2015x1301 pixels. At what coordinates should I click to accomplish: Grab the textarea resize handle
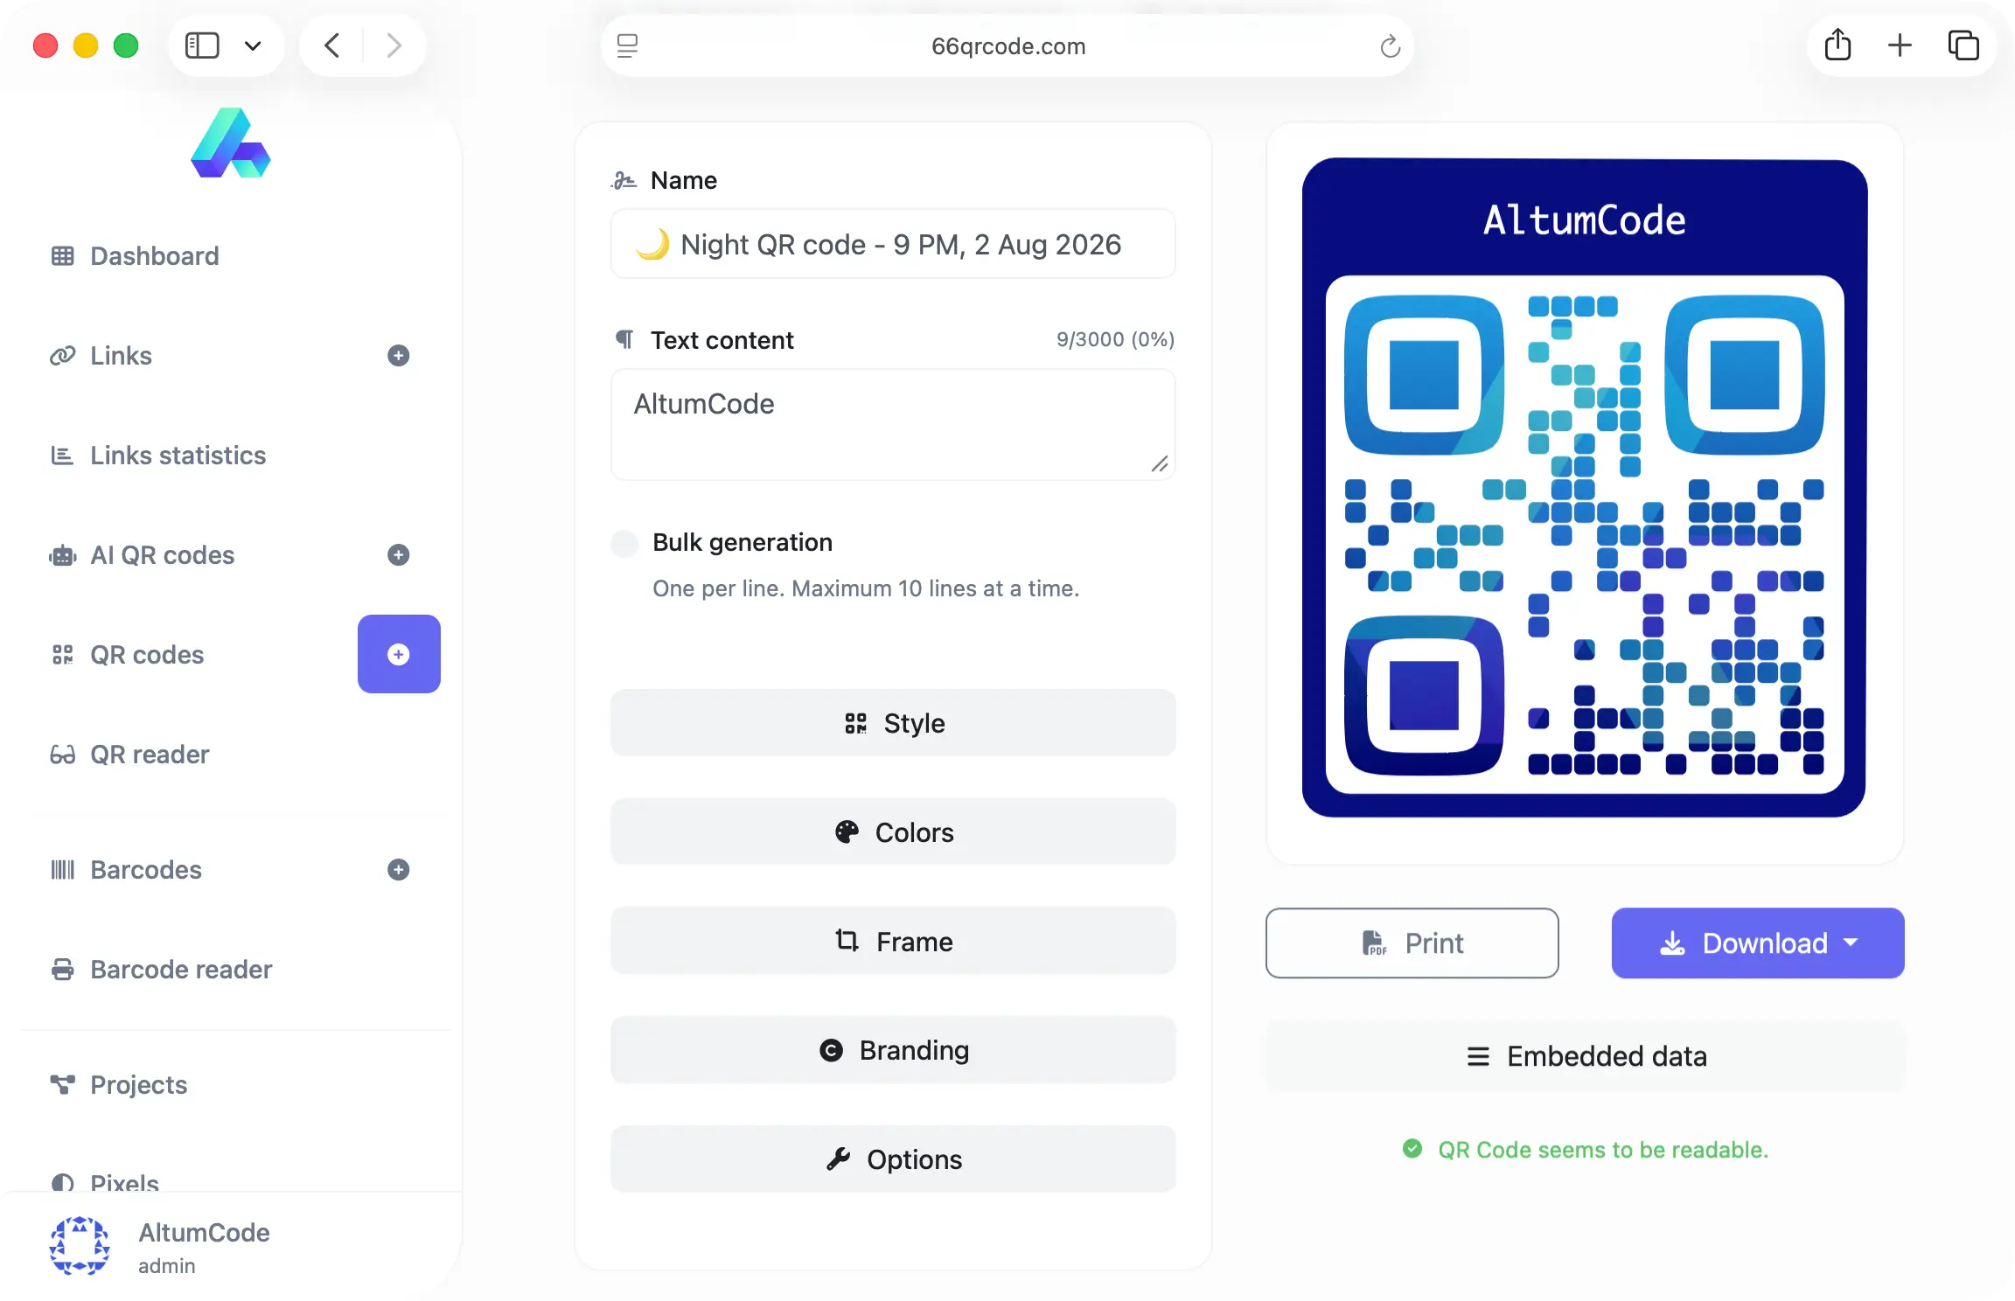tap(1160, 464)
